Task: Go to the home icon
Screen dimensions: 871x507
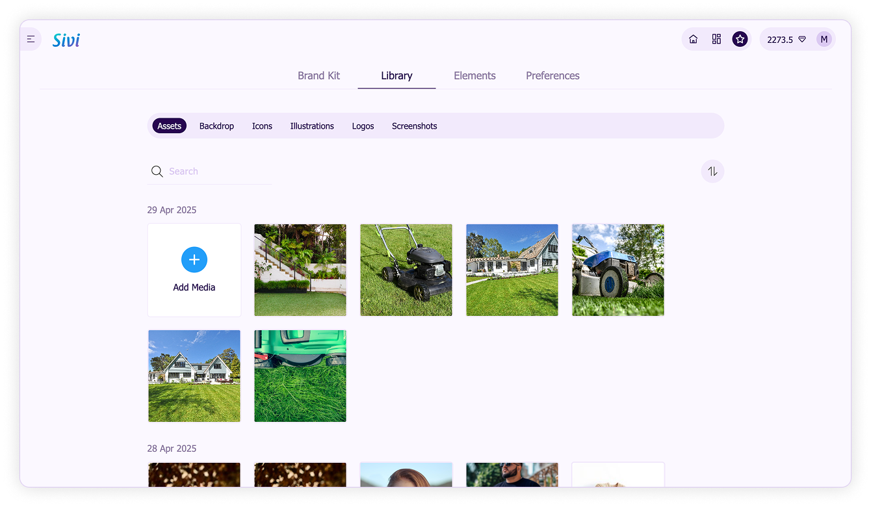Action: pos(693,40)
